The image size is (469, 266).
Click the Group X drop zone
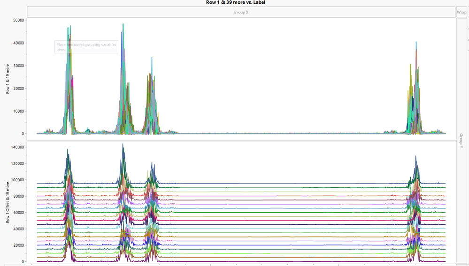tap(240, 12)
